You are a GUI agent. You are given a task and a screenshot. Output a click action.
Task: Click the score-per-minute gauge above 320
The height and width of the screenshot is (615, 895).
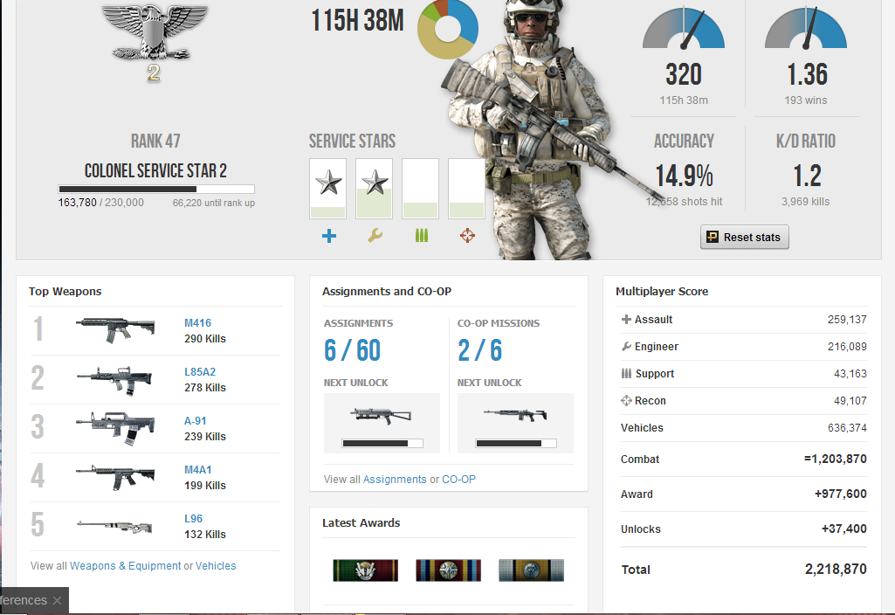pyautogui.click(x=684, y=27)
